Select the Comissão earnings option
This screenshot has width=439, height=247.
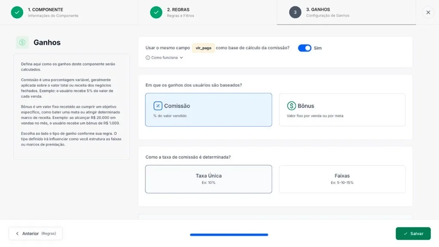point(209,110)
